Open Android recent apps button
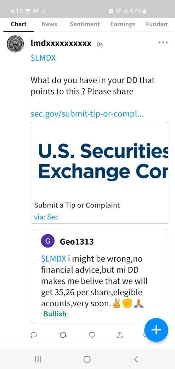 pos(38,359)
